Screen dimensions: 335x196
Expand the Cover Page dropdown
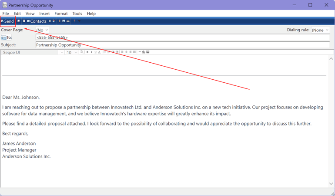pyautogui.click(x=43, y=30)
